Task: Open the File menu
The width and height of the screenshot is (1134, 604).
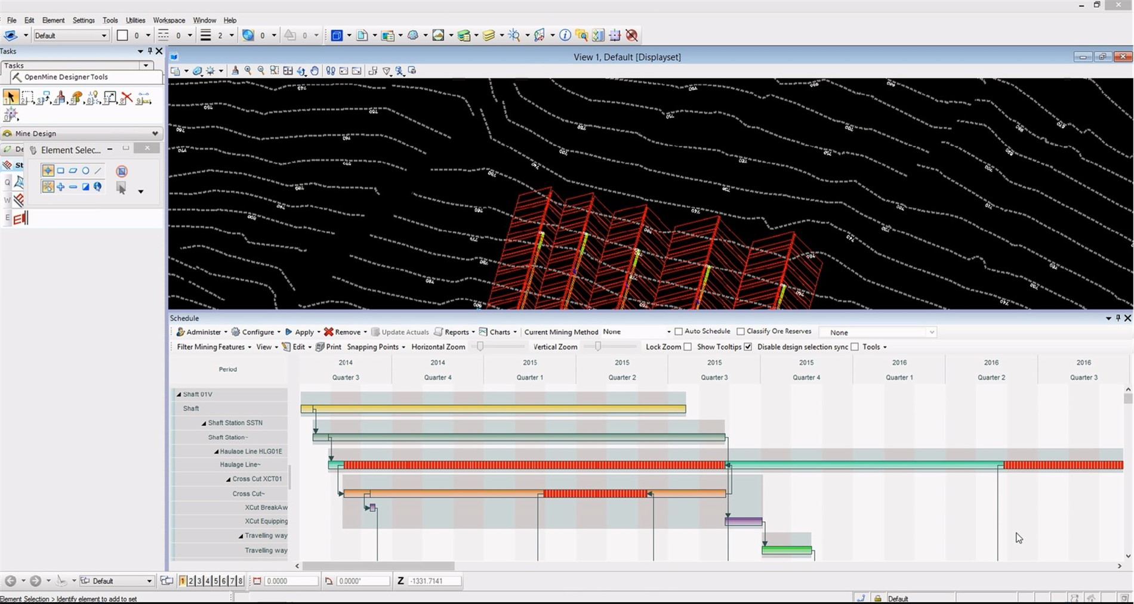Action: click(11, 20)
